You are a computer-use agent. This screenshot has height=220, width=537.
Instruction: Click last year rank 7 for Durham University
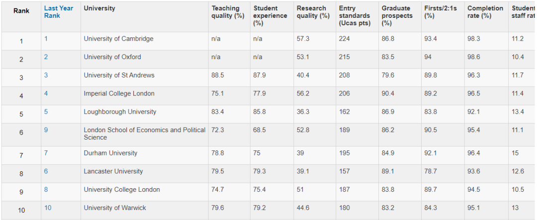coord(46,153)
